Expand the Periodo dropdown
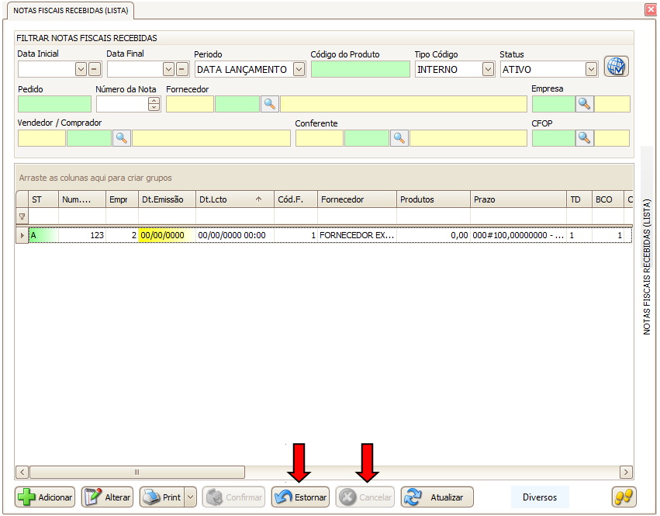660x516 pixels. coord(299,69)
